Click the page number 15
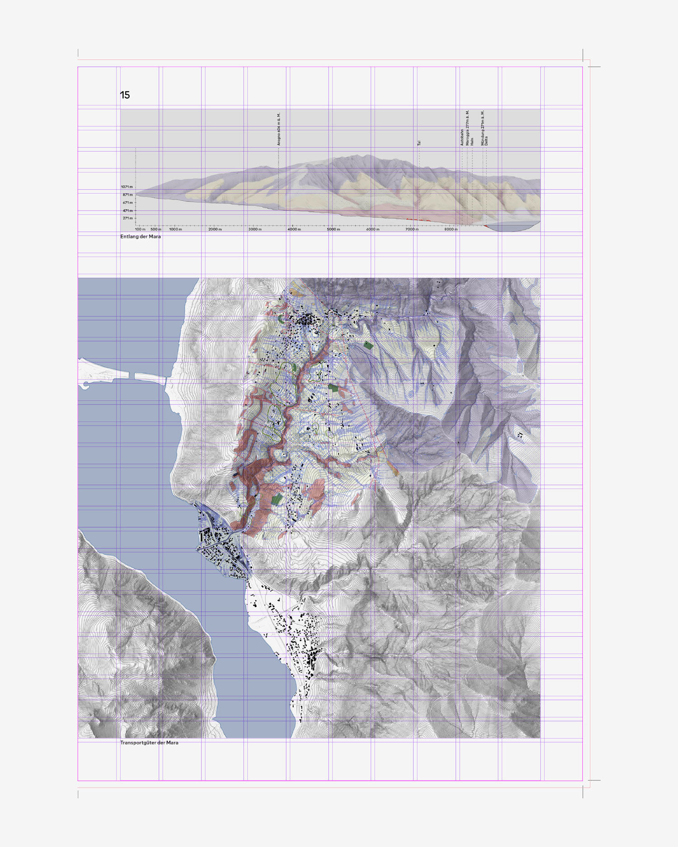 point(125,95)
